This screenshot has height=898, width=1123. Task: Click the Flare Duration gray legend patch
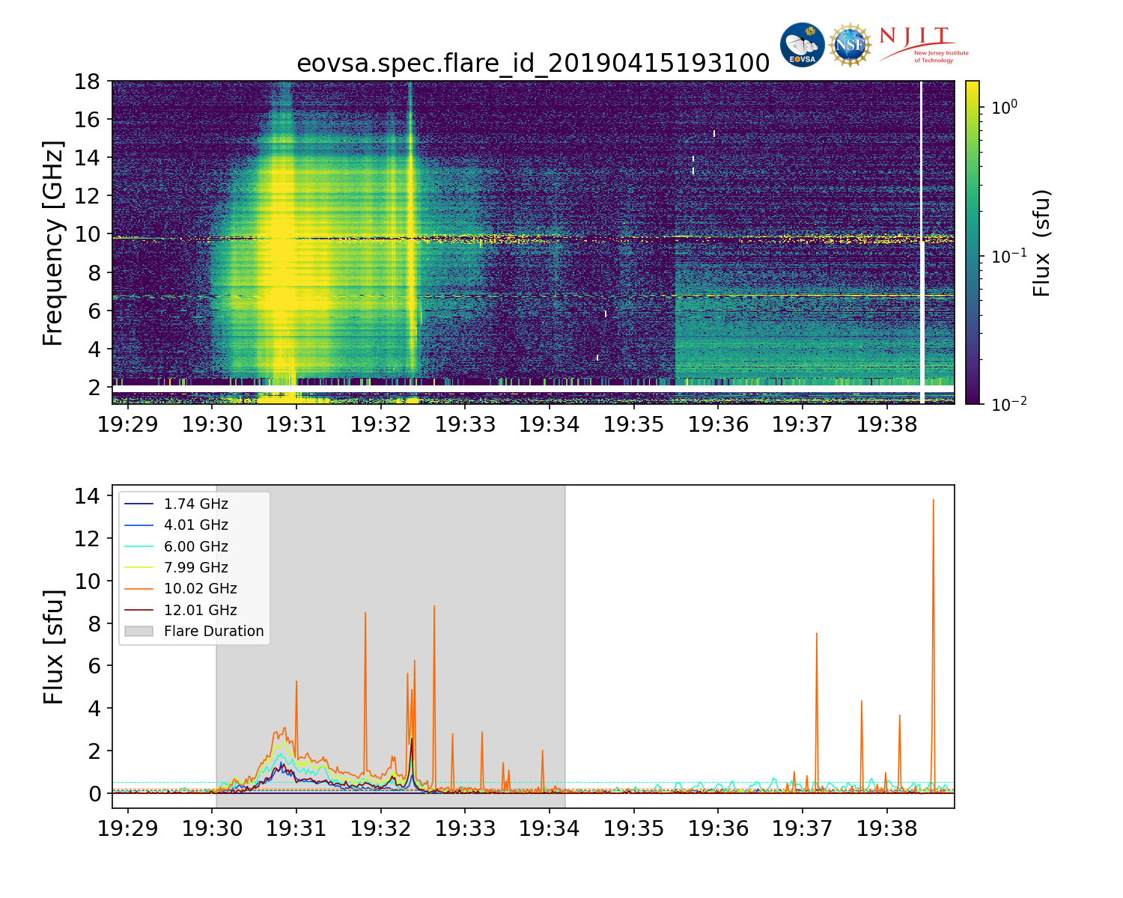pos(139,631)
